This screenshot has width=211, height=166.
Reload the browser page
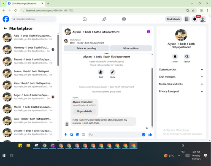coord(16,11)
